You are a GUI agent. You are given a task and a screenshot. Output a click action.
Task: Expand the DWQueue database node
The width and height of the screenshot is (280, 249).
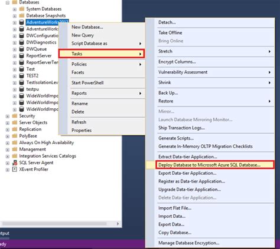15,49
